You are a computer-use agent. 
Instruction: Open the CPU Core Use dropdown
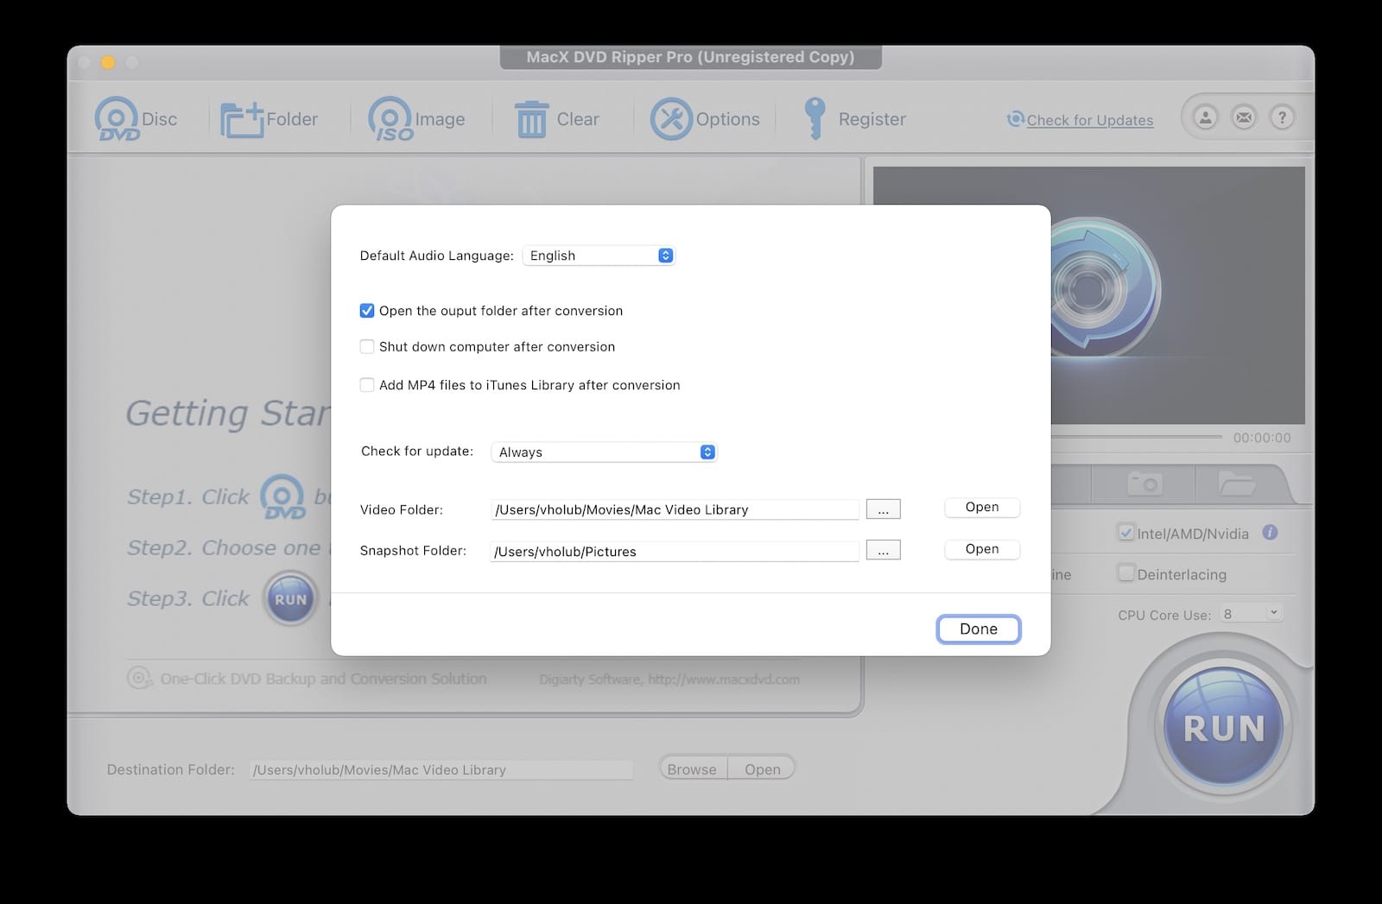pyautogui.click(x=1250, y=614)
